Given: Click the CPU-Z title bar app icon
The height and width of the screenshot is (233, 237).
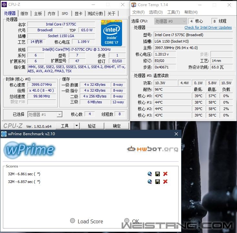Looking at the screenshot, I should (x=4, y=5).
